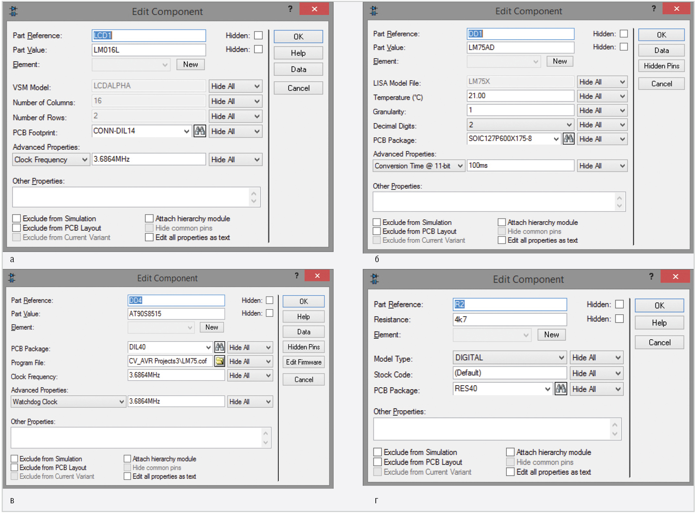Viewport: 696px width, 513px height.
Task: Toggle Hidden checkbox for DD4 Part Reference
Action: (269, 300)
